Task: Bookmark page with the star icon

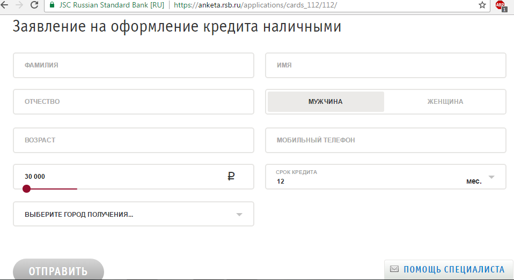Action: 482,5
